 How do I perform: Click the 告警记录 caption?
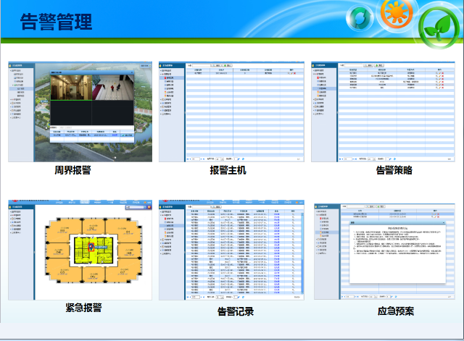click(236, 311)
